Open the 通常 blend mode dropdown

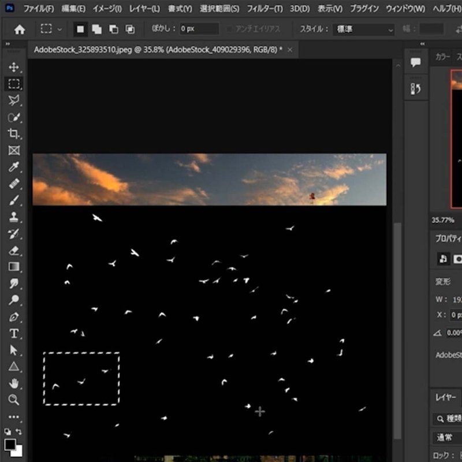pyautogui.click(x=449, y=437)
